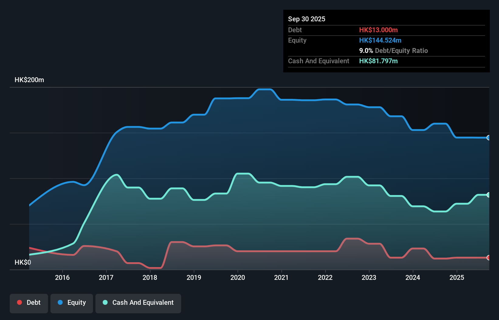Viewport: 499px width, 320px height.
Task: Click the 2018 x-axis label
Action: point(150,277)
